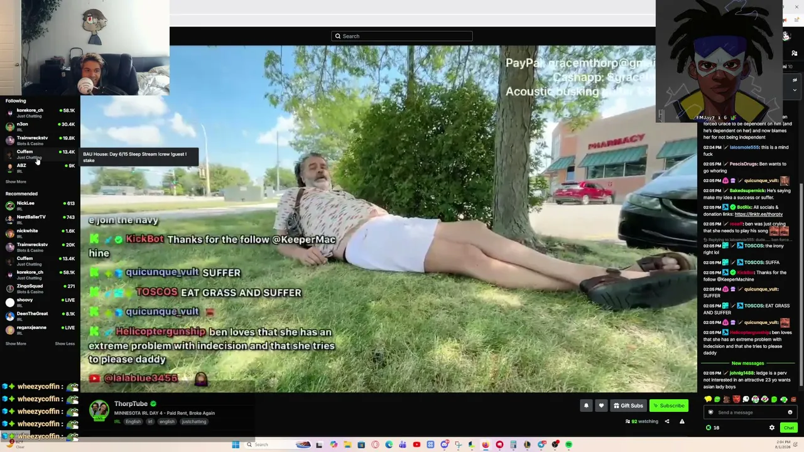804x452 pixels.
Task: Open DeenTheGreat recommended channel
Action: (x=40, y=316)
